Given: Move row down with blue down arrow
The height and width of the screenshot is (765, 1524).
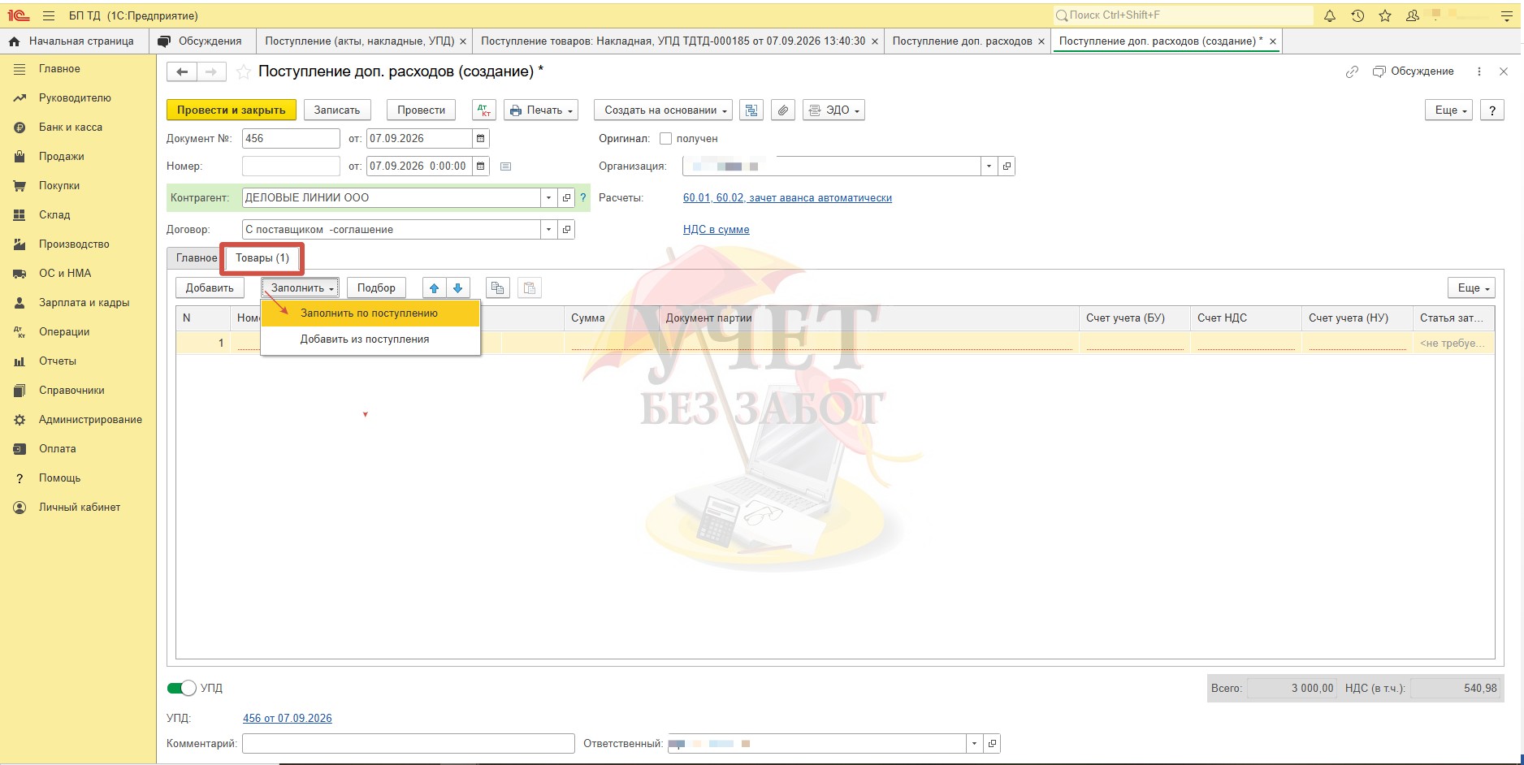Looking at the screenshot, I should [x=458, y=288].
